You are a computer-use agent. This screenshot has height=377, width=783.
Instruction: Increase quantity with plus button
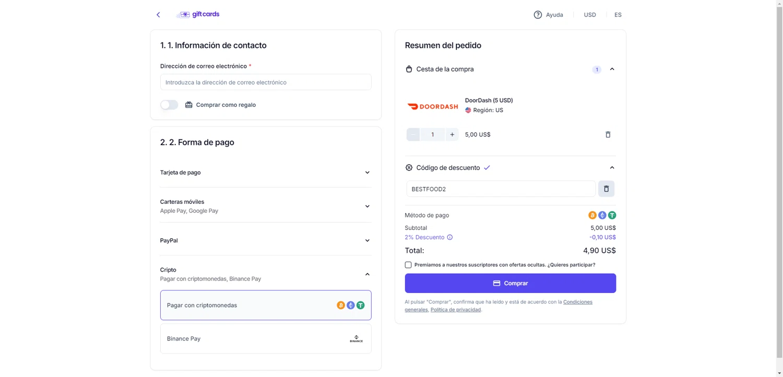pos(452,135)
